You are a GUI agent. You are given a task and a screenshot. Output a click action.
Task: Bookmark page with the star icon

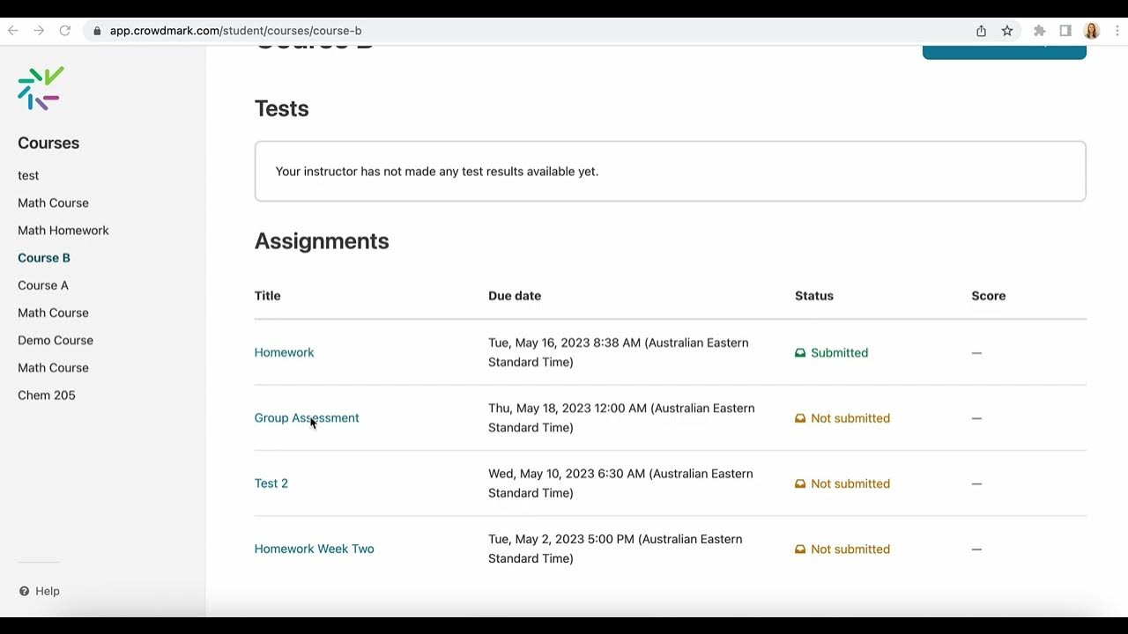click(1007, 31)
